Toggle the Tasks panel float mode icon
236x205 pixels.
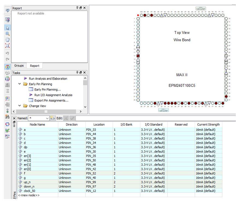point(81,72)
